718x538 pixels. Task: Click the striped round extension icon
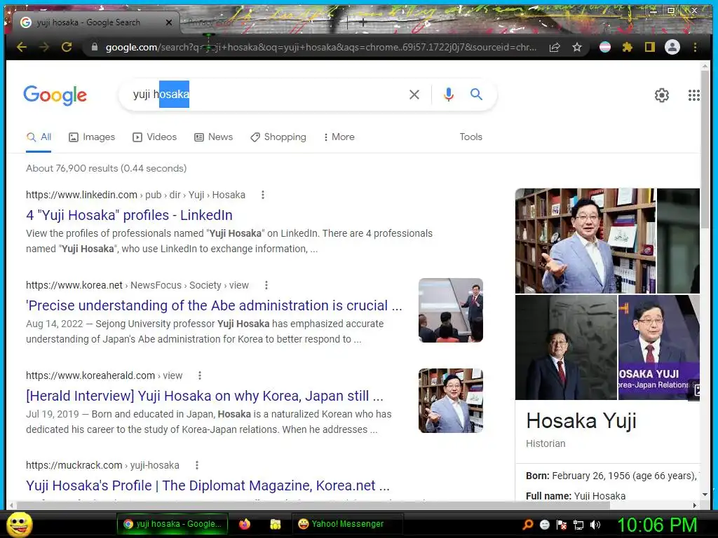point(605,47)
